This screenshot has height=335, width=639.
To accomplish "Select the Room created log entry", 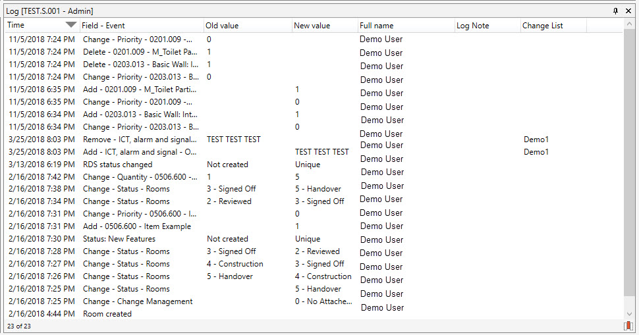I will click(x=107, y=314).
